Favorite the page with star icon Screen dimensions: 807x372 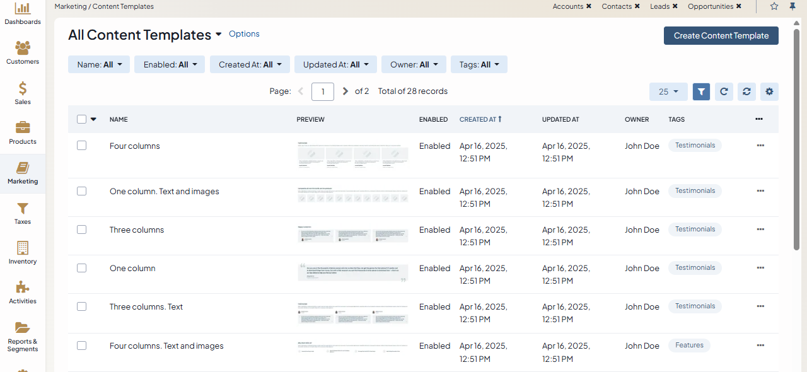[774, 6]
